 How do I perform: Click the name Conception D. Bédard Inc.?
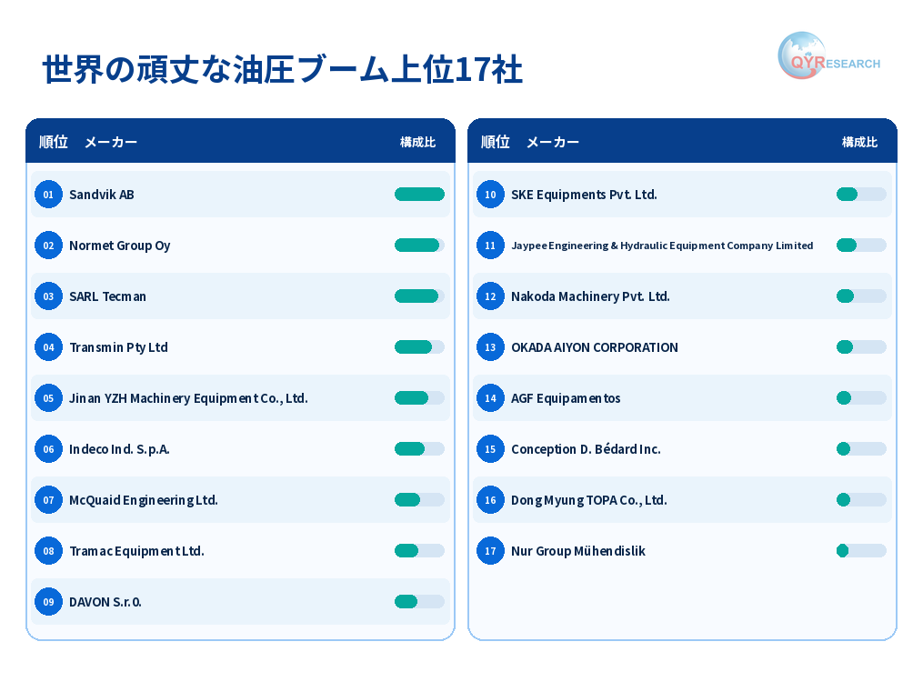click(586, 449)
